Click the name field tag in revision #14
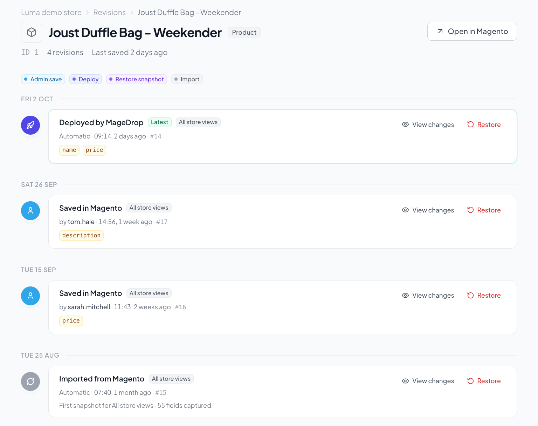538x426 pixels. click(69, 150)
